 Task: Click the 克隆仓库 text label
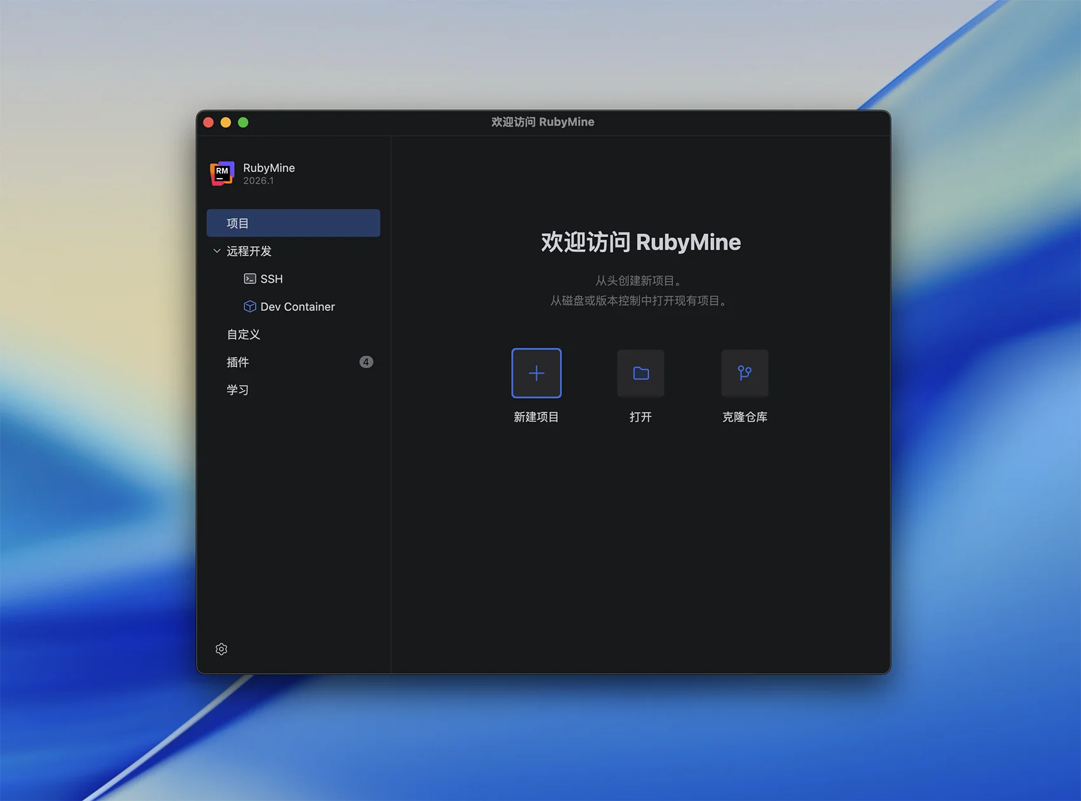point(745,417)
